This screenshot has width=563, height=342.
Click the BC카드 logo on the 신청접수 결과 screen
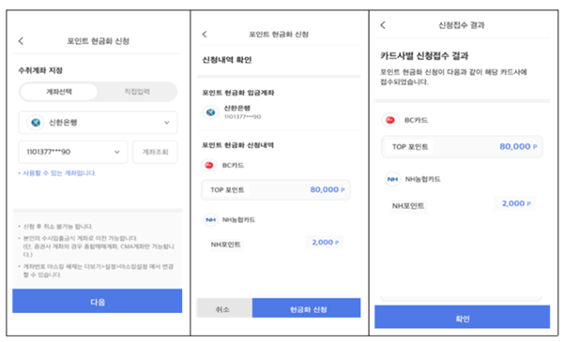click(390, 120)
